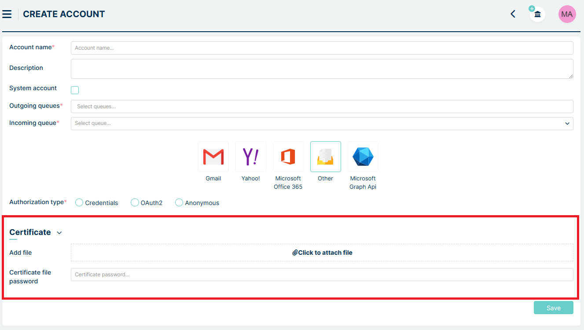Focus the Account name input field

(x=322, y=48)
